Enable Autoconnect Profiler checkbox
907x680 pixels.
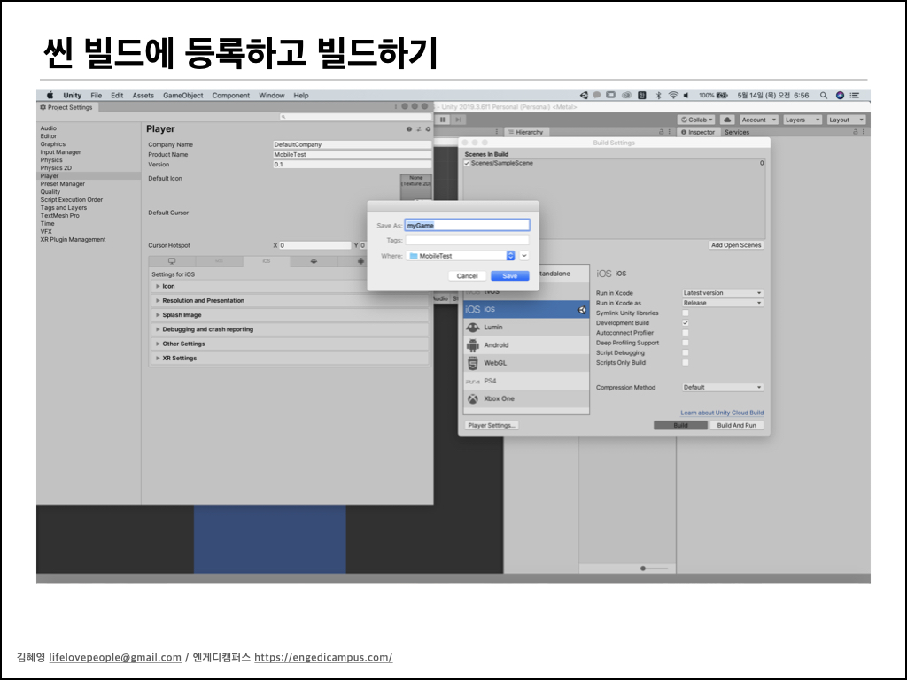pyautogui.click(x=686, y=333)
